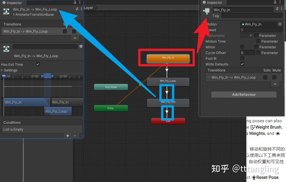Click the animator state icon in right Inspector
The height and width of the screenshot is (182, 286).
click(x=206, y=11)
